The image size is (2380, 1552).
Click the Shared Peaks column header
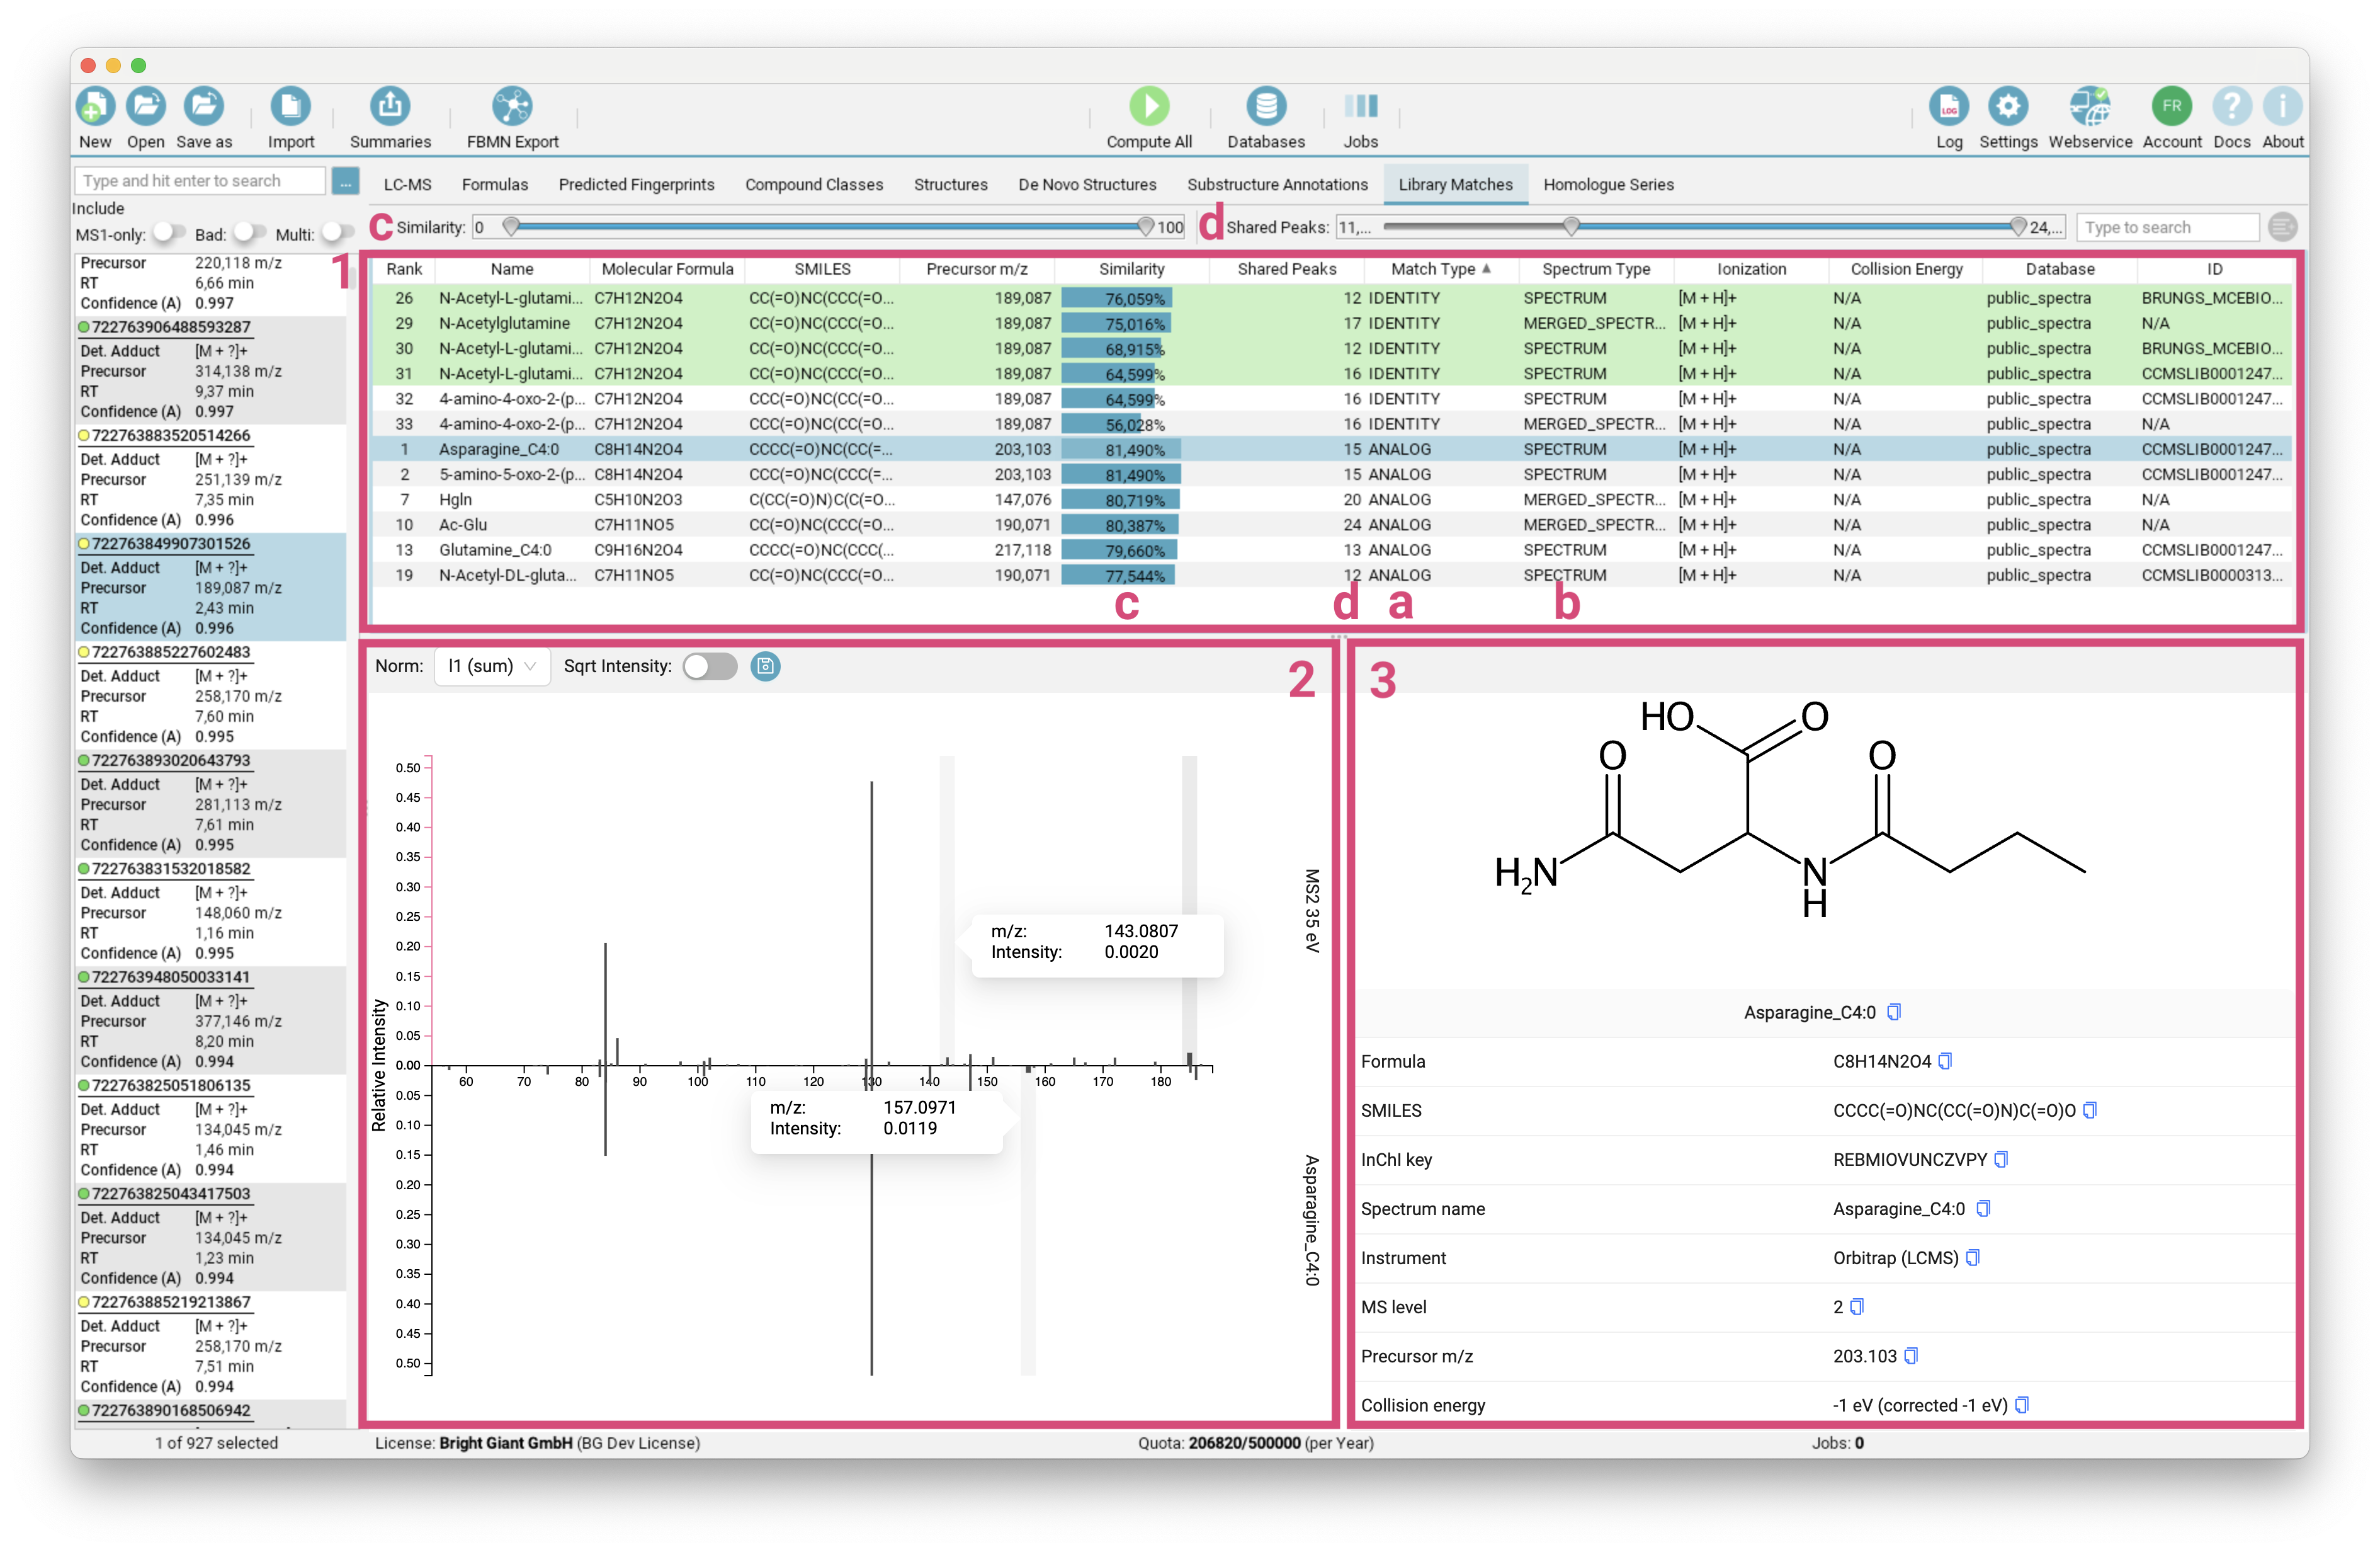1286,269
